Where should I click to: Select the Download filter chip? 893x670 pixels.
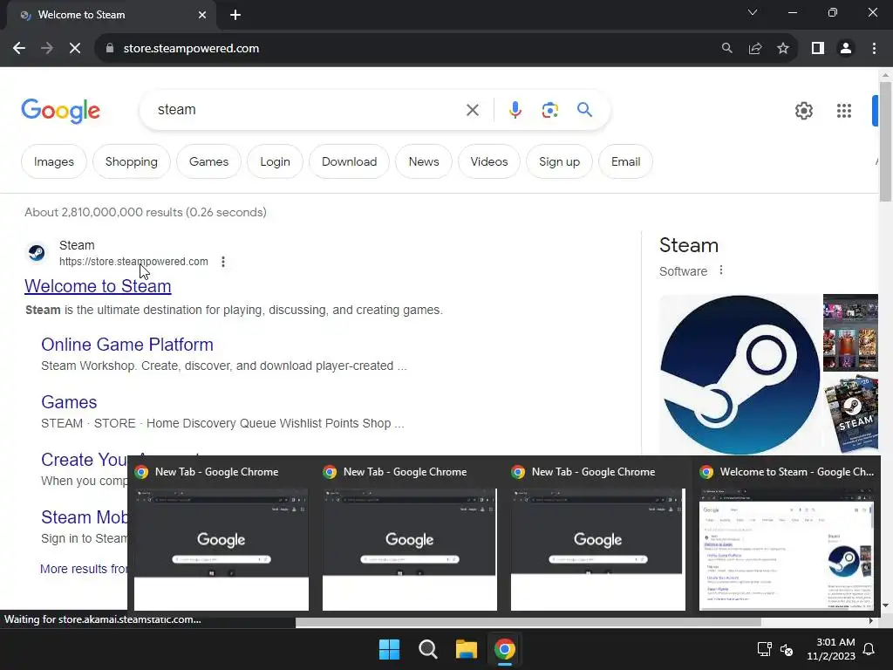pos(349,161)
